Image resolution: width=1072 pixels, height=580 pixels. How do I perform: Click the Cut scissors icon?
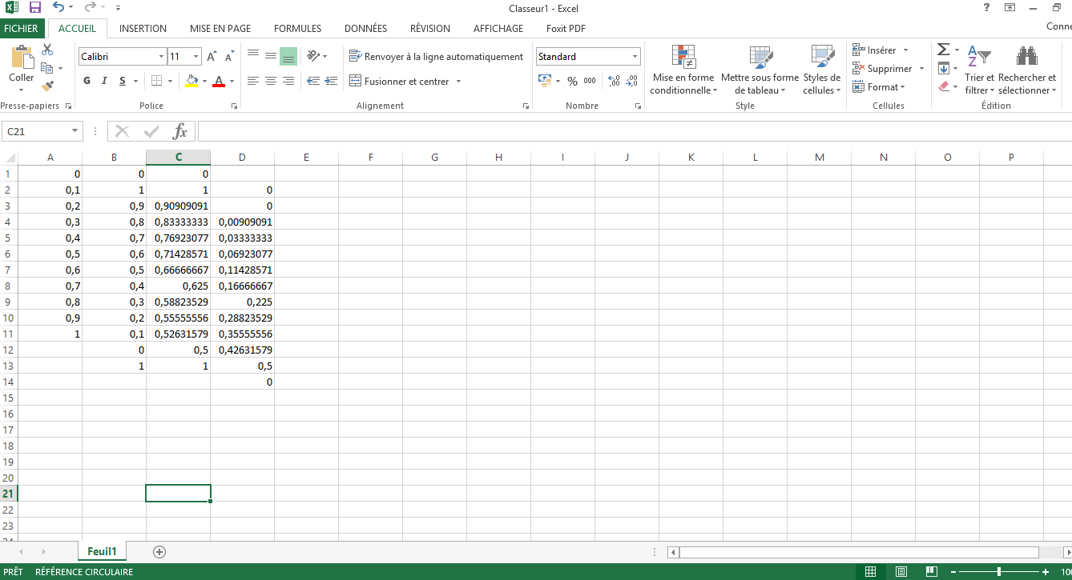tap(47, 50)
